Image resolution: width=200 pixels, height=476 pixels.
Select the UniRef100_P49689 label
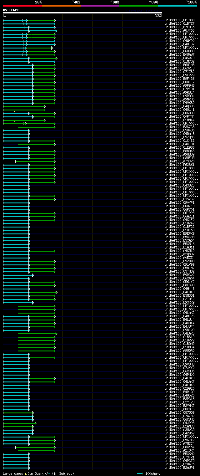180,103
